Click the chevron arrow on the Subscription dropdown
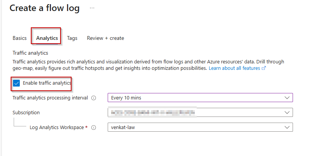This screenshot has height=156, width=320. 287,113
